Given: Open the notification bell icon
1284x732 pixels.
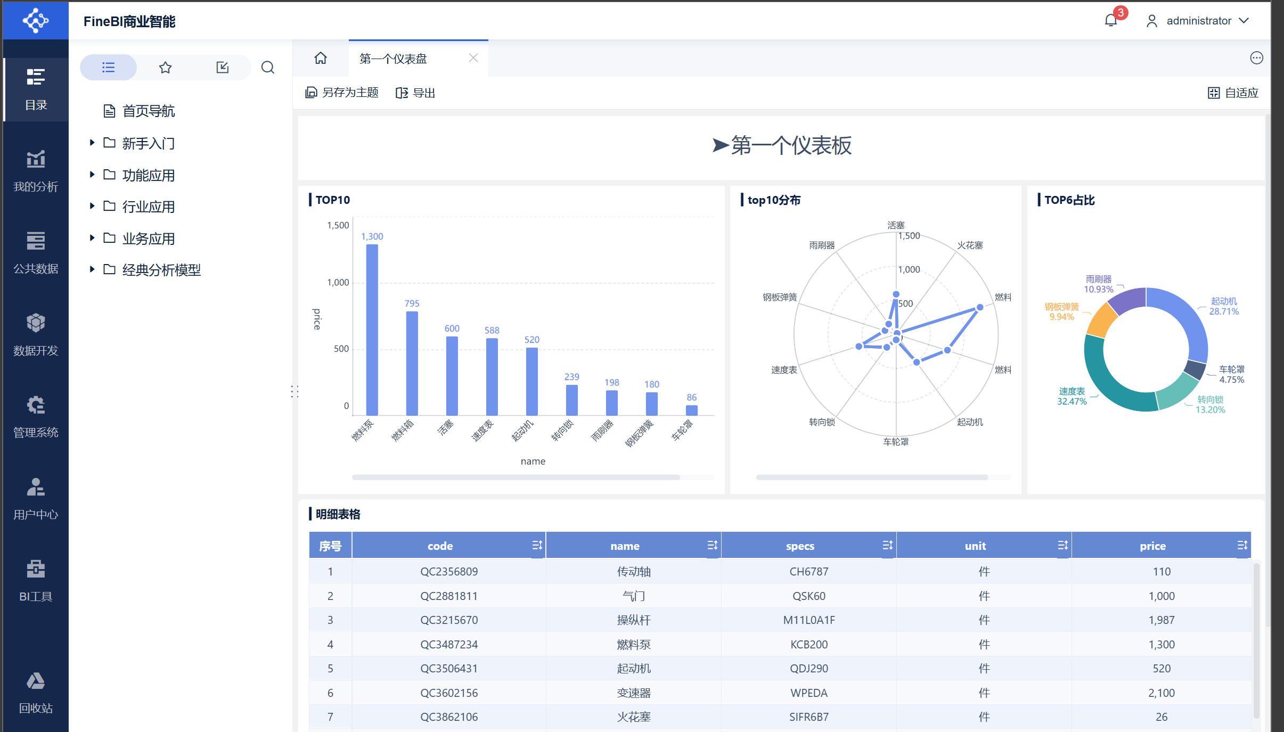Looking at the screenshot, I should click(1110, 21).
